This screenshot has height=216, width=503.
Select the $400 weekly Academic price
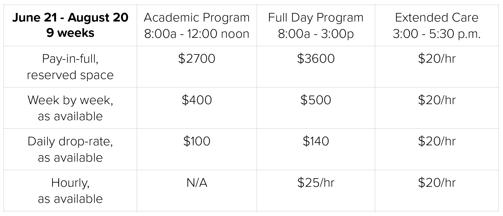coord(197,100)
